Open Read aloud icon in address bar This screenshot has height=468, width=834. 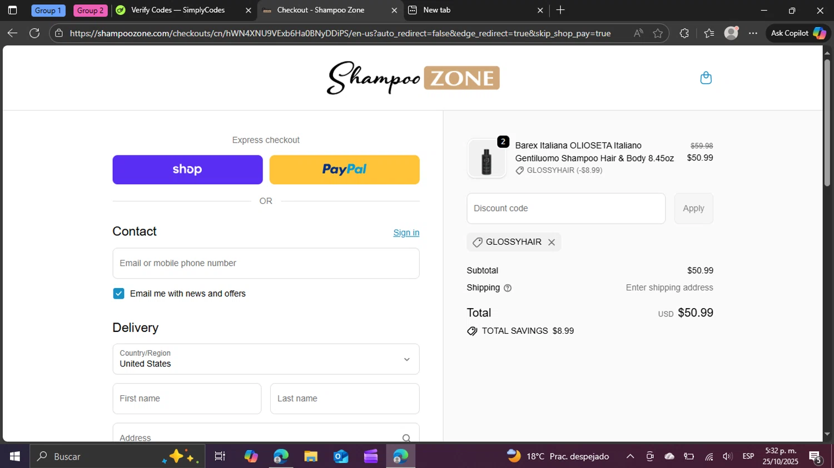[638, 33]
